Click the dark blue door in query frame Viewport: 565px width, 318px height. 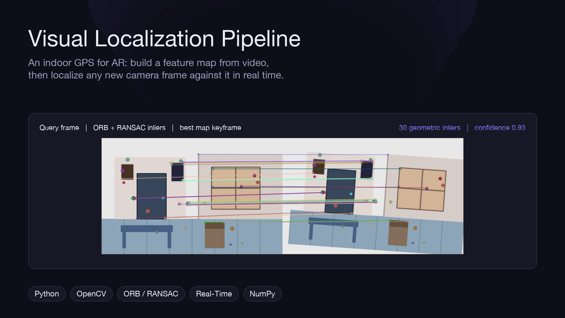[151, 196]
